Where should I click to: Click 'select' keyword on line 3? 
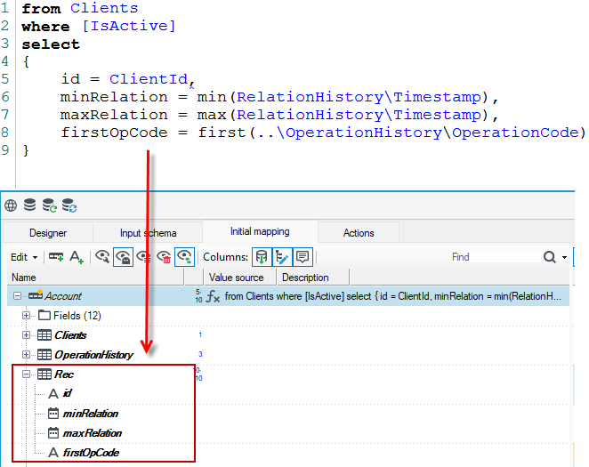coord(51,44)
